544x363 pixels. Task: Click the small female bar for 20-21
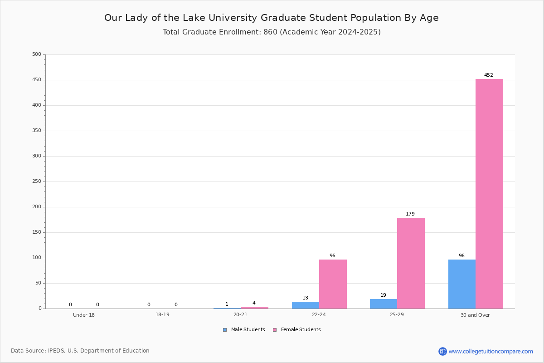coord(254,308)
